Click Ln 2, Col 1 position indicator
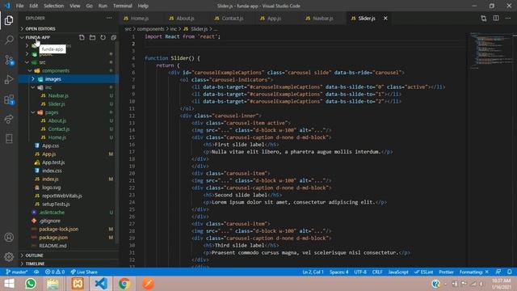This screenshot has width=517, height=291. click(313, 272)
